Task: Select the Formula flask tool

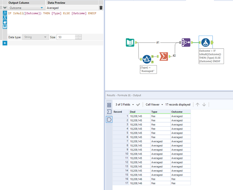Action: click(x=206, y=43)
